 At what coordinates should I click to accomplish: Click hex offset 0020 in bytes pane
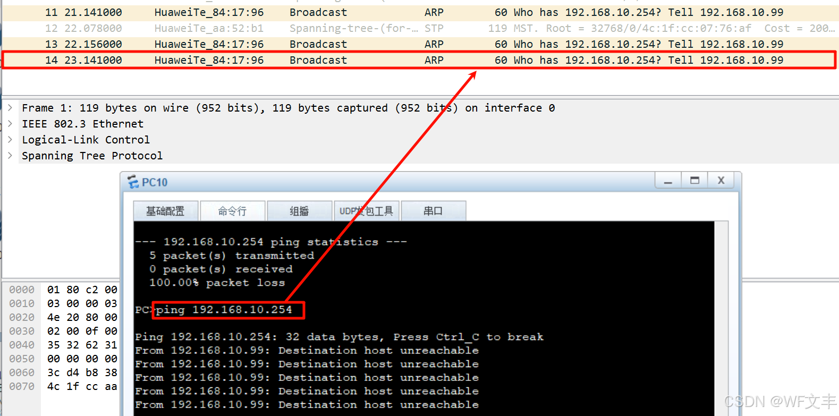22,317
